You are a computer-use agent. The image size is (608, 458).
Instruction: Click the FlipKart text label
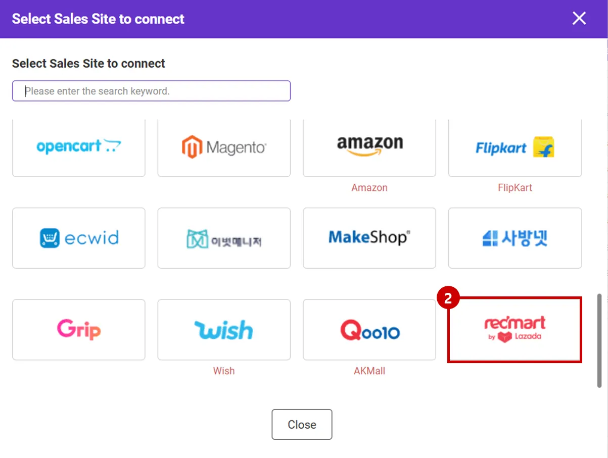pyautogui.click(x=515, y=188)
